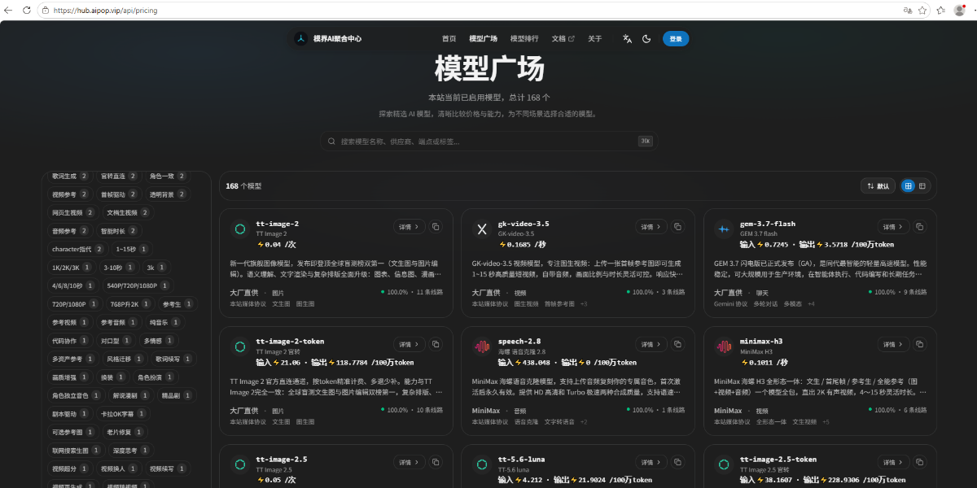Click the +4 tags on gem-3.7-flash
This screenshot has width=977, height=488.
point(812,304)
